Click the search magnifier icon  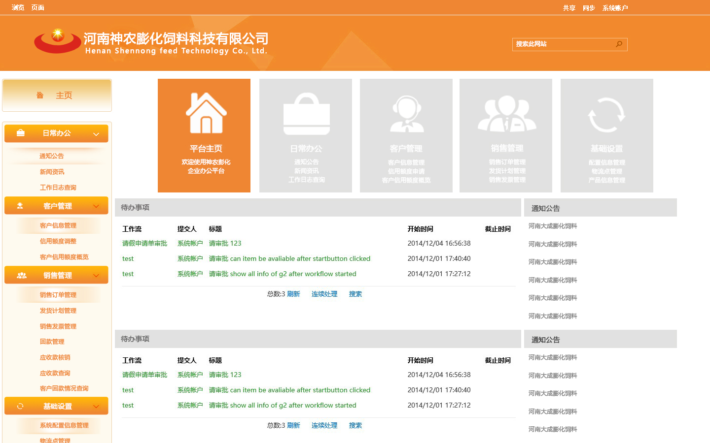coord(619,44)
